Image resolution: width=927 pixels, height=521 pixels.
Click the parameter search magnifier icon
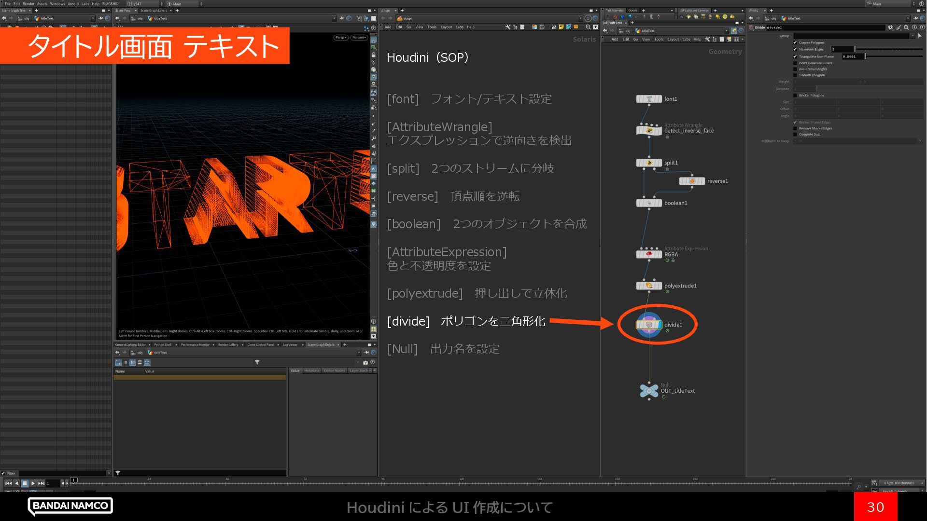pos(906,27)
